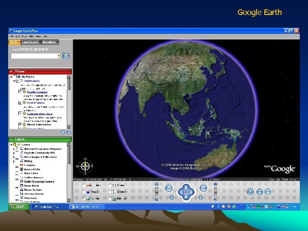
Task: Expand the Keyhole Community BBS layer
Action: (x=14, y=153)
